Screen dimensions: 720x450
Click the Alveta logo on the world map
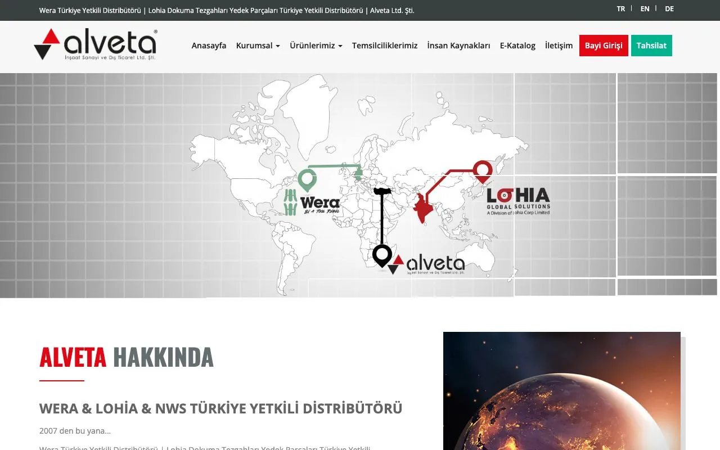(x=426, y=264)
